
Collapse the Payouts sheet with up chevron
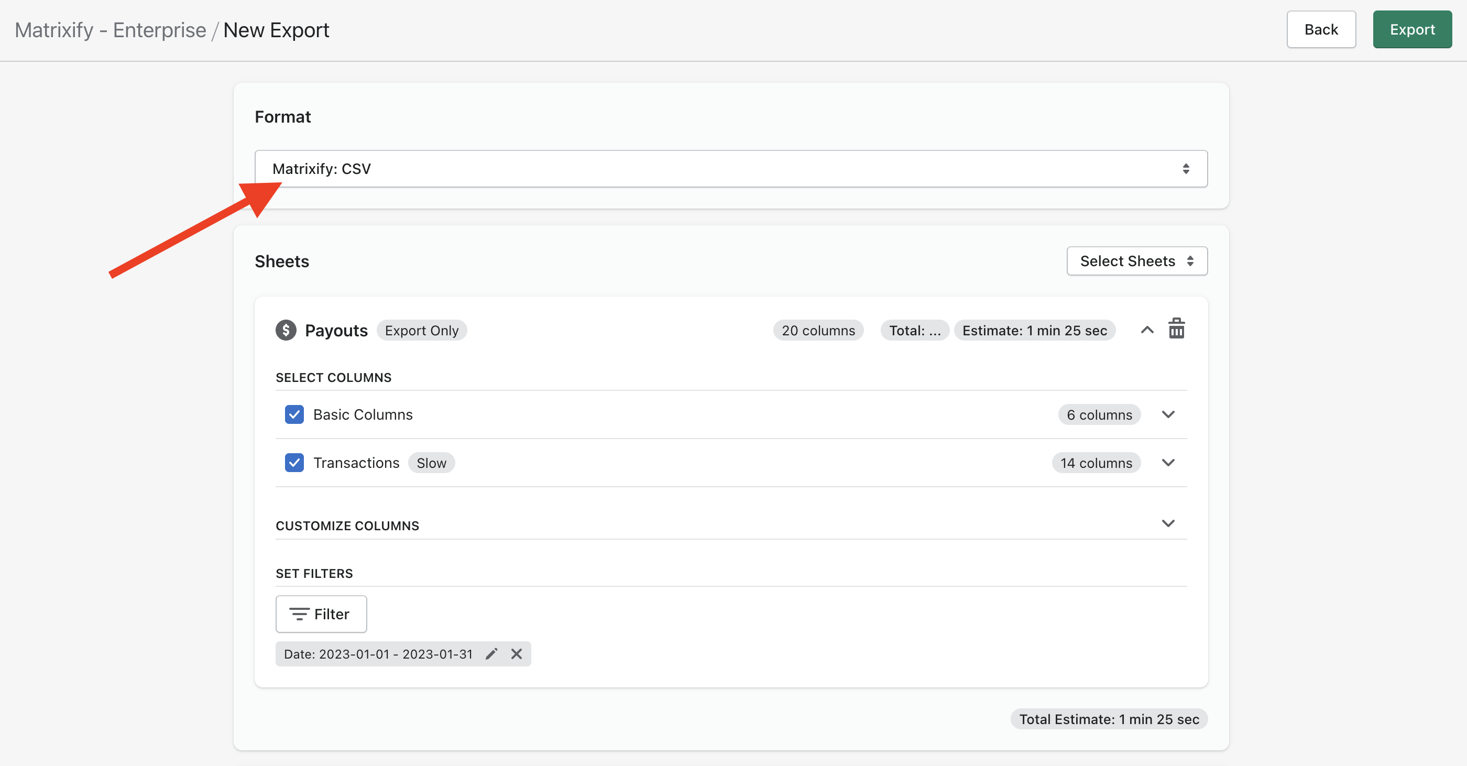click(1147, 330)
